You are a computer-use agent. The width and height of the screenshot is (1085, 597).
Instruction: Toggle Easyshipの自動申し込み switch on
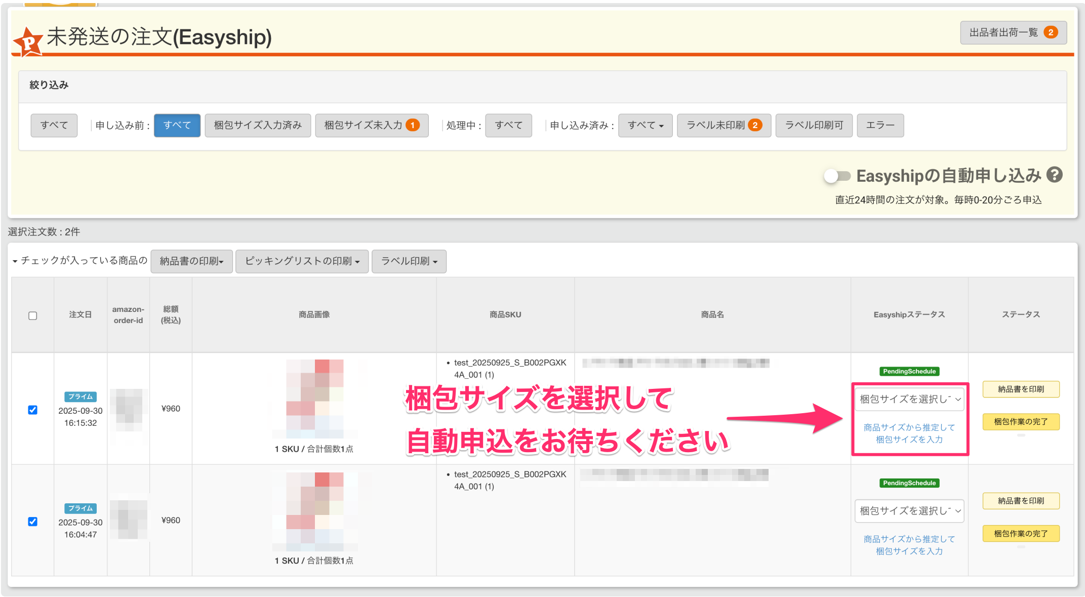click(x=837, y=176)
